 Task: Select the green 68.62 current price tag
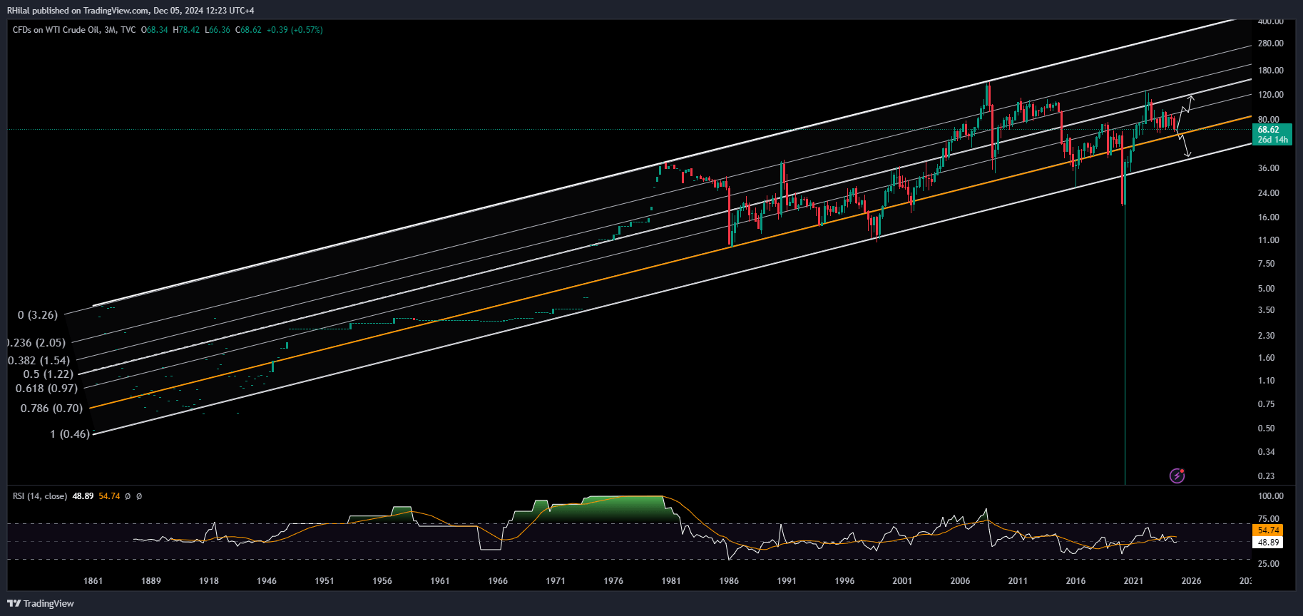[1272, 130]
